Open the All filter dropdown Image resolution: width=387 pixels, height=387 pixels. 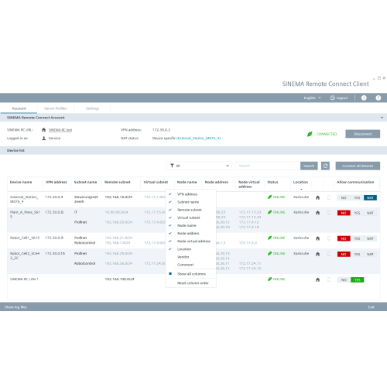coord(200,166)
